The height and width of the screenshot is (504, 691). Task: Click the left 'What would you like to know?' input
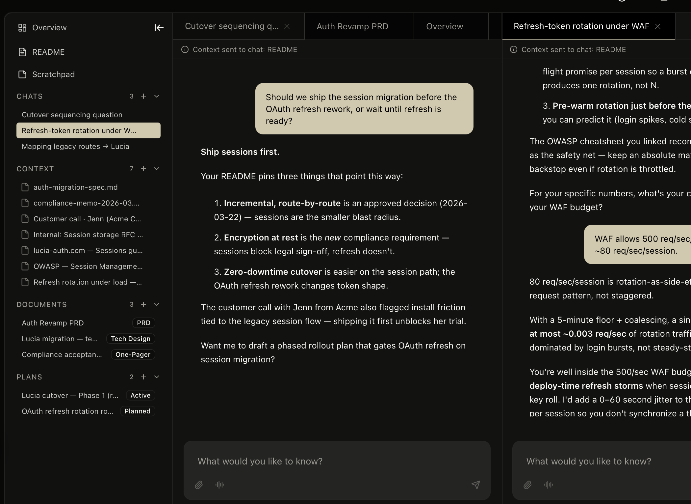click(260, 461)
